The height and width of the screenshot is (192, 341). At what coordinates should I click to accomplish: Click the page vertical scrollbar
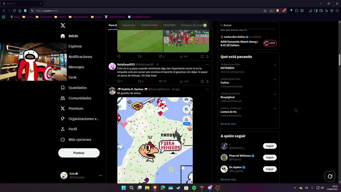coord(339,60)
